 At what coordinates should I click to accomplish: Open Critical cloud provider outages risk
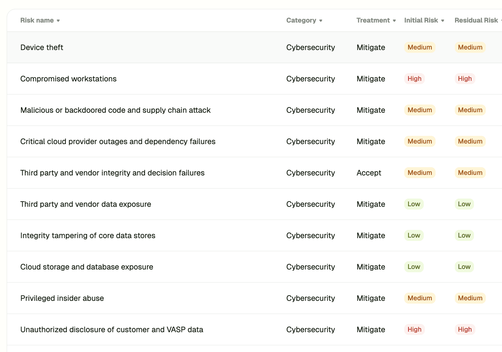tap(254, 141)
